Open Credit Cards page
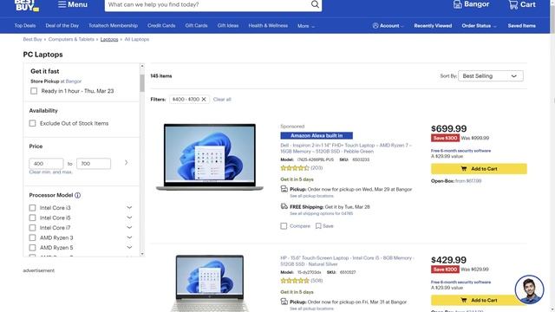The image size is (555, 312). point(161,25)
